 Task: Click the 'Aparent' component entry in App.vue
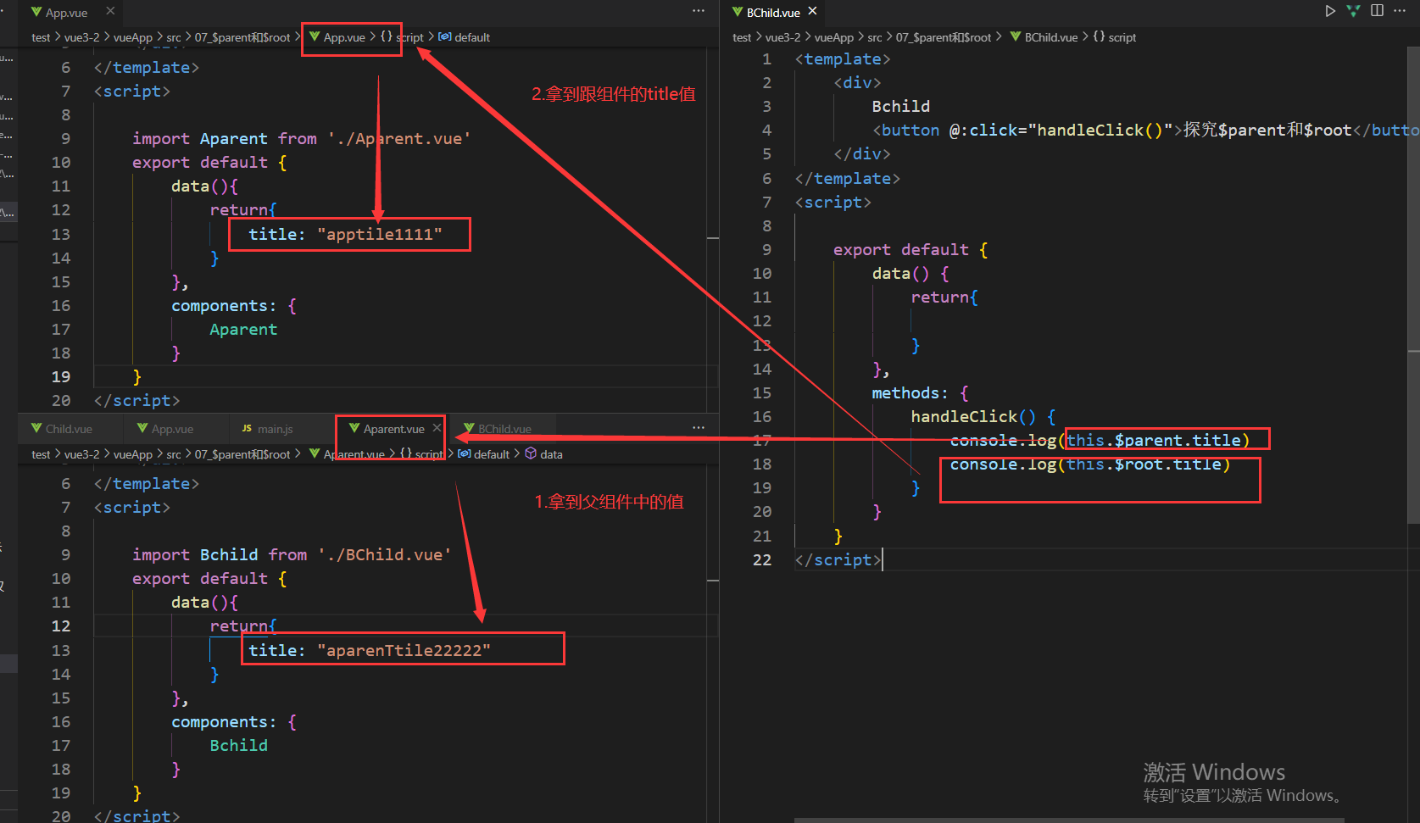click(x=243, y=329)
